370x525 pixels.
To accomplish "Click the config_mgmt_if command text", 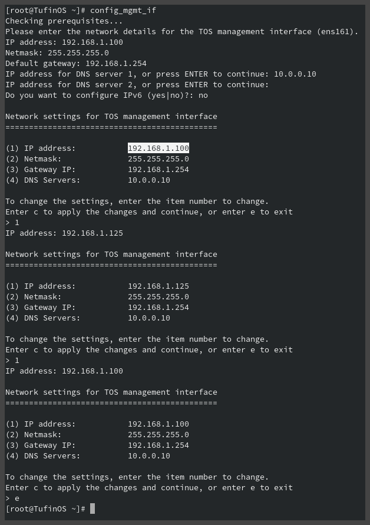I will tap(123, 11).
